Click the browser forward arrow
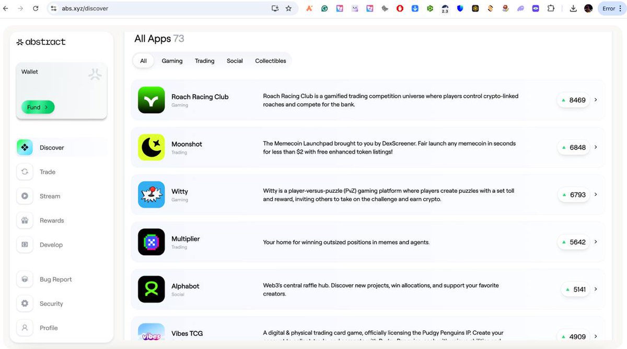627x349 pixels. coord(20,8)
